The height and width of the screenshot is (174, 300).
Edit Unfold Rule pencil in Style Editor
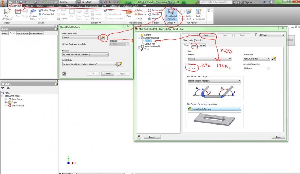(273, 59)
